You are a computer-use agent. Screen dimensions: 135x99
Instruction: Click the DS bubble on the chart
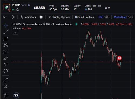119,58
